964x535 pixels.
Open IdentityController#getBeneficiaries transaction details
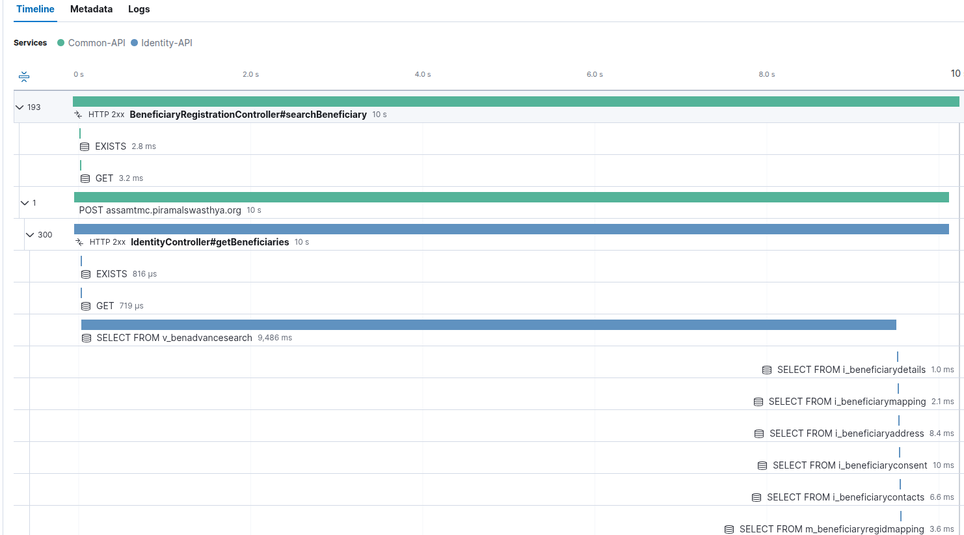pyautogui.click(x=209, y=242)
